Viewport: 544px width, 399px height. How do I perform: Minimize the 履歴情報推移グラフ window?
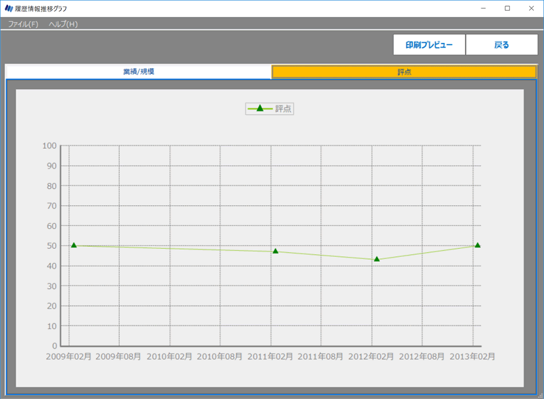(x=483, y=8)
